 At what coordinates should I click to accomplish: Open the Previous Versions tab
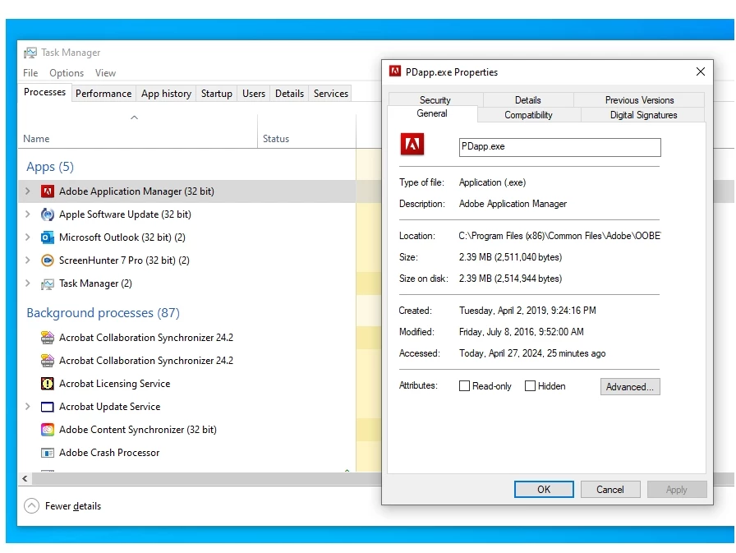click(639, 100)
